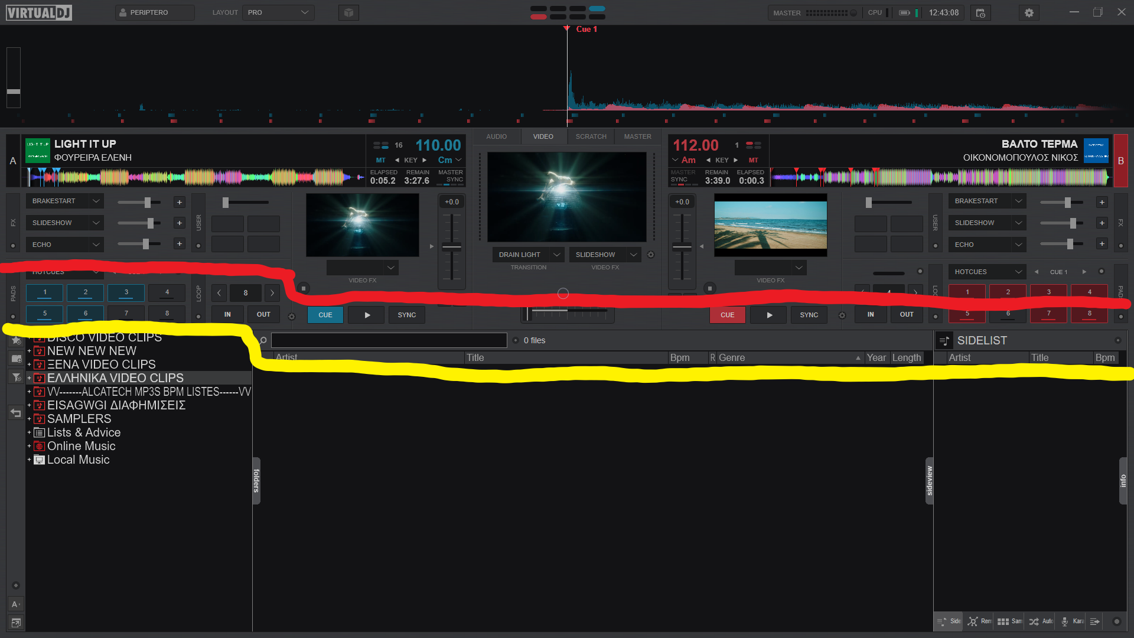Open the LAYOUT PRO dropdown
The width and height of the screenshot is (1134, 638).
pyautogui.click(x=278, y=12)
